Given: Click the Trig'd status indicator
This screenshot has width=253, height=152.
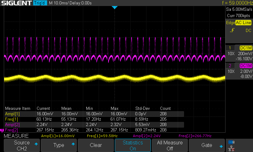Looking at the screenshot, I should 40,3.
